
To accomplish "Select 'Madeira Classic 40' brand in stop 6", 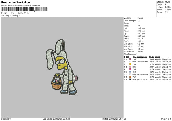I will (163, 72).
